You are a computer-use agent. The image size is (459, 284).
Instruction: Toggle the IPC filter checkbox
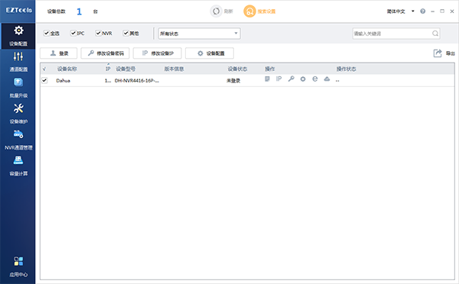tap(73, 33)
